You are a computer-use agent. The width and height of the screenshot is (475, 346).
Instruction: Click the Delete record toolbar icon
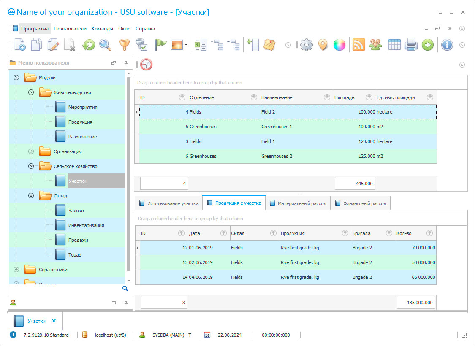[70, 45]
